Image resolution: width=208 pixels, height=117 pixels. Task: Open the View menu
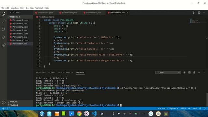[22, 8]
